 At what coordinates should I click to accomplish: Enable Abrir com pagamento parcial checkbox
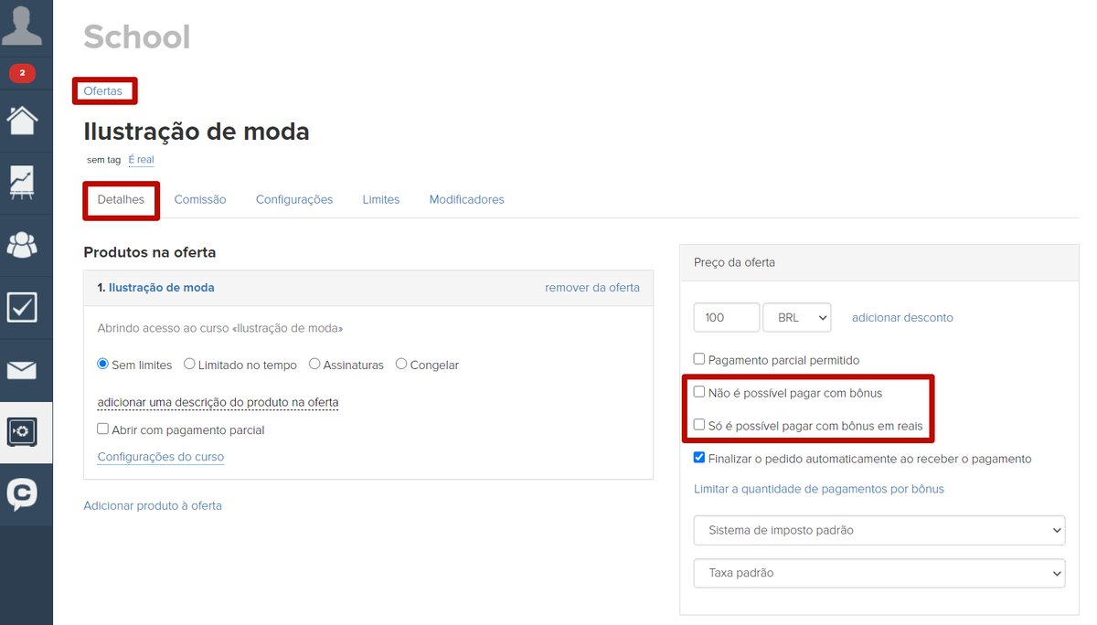(103, 429)
